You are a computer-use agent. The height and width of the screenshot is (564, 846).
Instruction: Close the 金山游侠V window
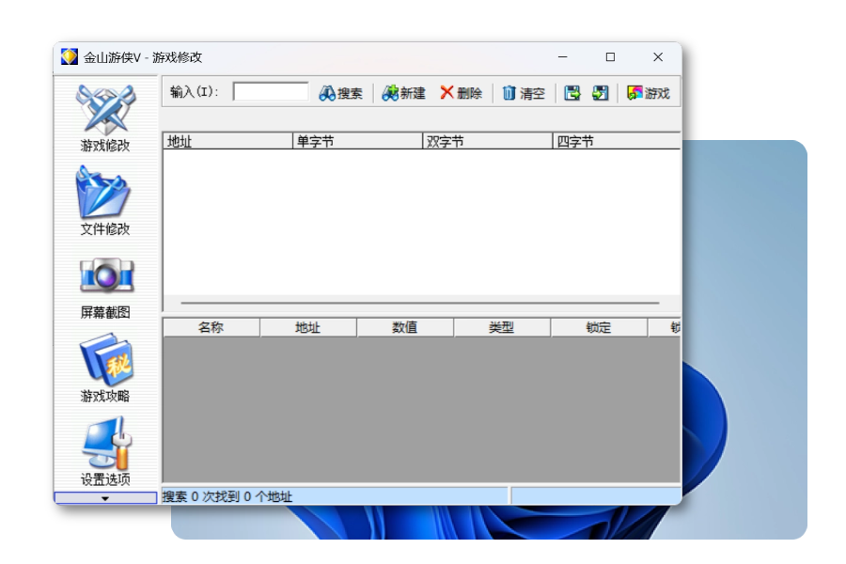[658, 56]
